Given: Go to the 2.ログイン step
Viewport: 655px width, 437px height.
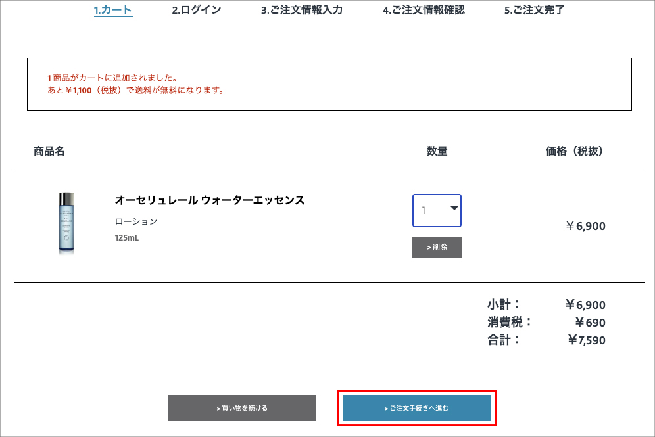Looking at the screenshot, I should pos(196,10).
